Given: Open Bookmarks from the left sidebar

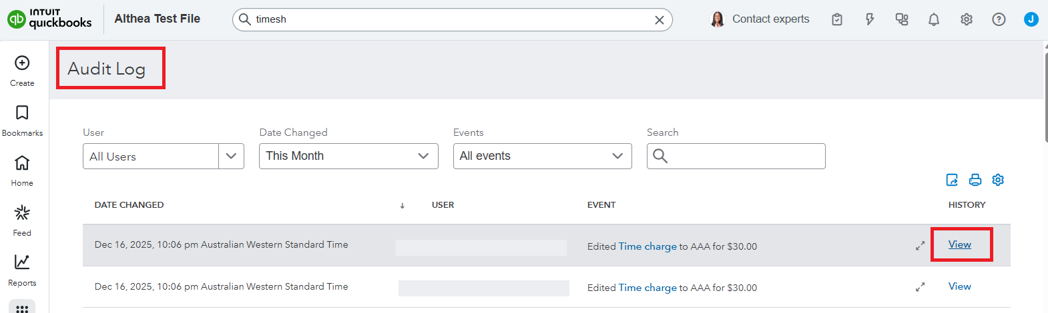Looking at the screenshot, I should (22, 113).
